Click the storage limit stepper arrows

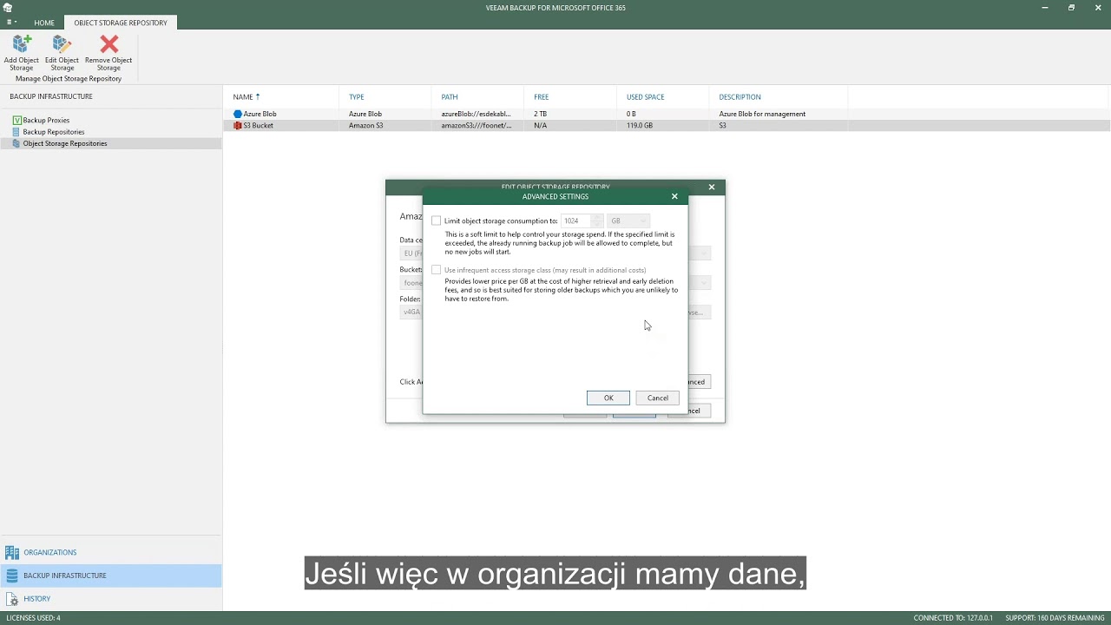coord(597,220)
